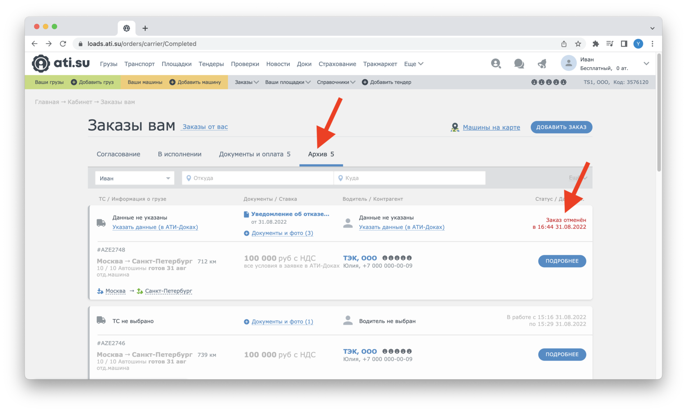Click driver icon beside Водитель не выбран
The height and width of the screenshot is (412, 687).
tap(348, 321)
